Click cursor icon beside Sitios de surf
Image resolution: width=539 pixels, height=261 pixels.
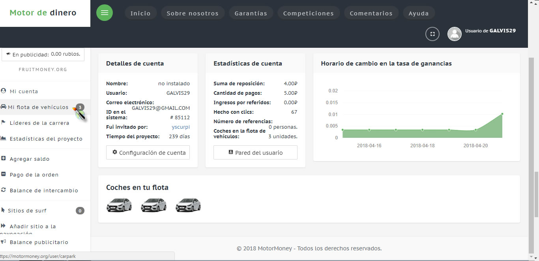pyautogui.click(x=3, y=210)
